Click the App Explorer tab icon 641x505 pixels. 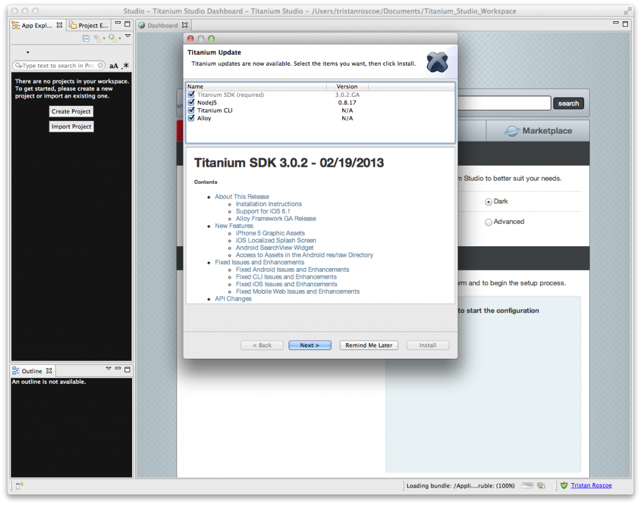pos(16,25)
